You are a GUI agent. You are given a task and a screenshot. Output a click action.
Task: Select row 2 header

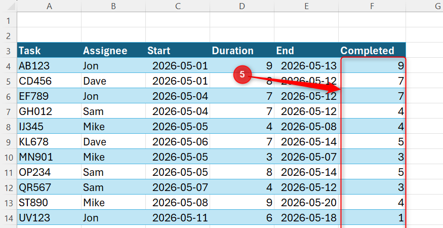[x=9, y=35]
